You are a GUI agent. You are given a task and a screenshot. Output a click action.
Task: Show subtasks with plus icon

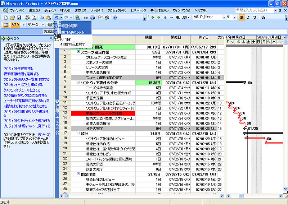coord(165,18)
